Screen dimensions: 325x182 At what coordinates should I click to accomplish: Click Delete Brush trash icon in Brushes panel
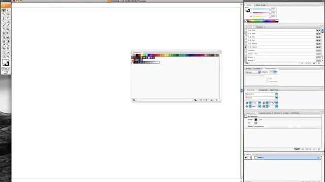tap(319, 63)
